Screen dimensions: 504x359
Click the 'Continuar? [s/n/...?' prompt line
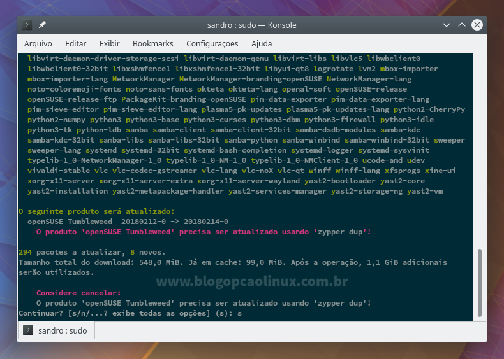pos(130,313)
